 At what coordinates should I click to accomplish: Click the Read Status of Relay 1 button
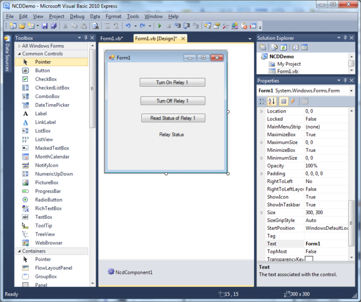click(x=173, y=118)
